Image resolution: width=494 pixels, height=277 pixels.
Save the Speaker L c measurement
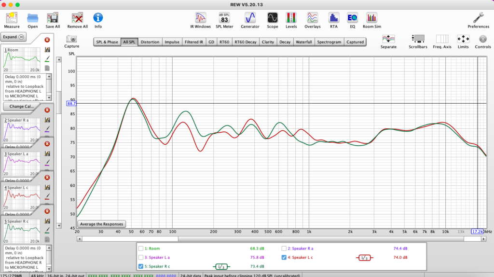[x=47, y=188]
